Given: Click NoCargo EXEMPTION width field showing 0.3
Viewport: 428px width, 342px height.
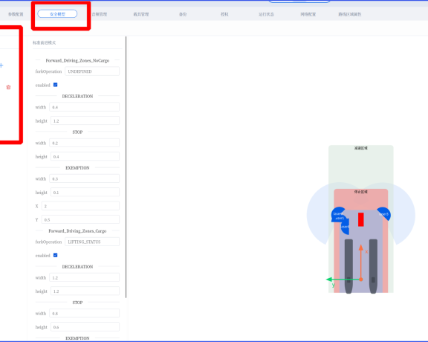Looking at the screenshot, I should pos(85,178).
